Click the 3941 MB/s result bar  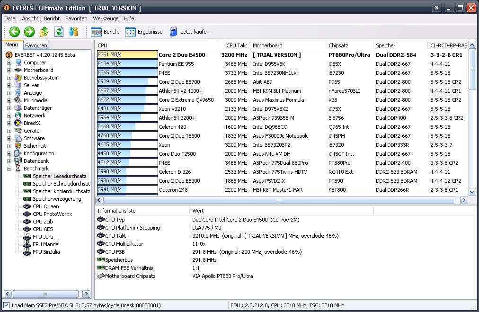click(127, 189)
